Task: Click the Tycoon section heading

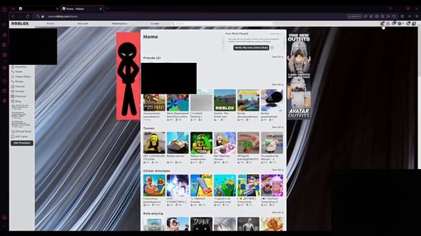Action: pyautogui.click(x=149, y=128)
